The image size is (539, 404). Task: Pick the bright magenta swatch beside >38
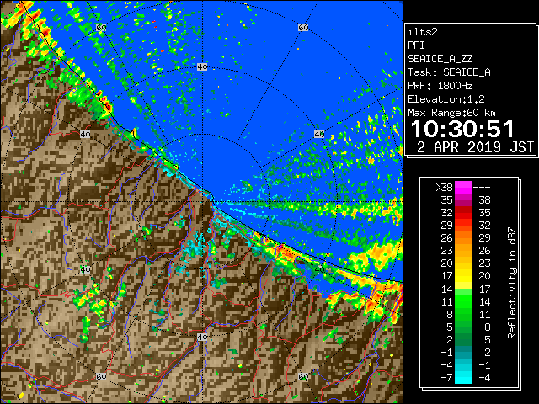[x=463, y=188]
